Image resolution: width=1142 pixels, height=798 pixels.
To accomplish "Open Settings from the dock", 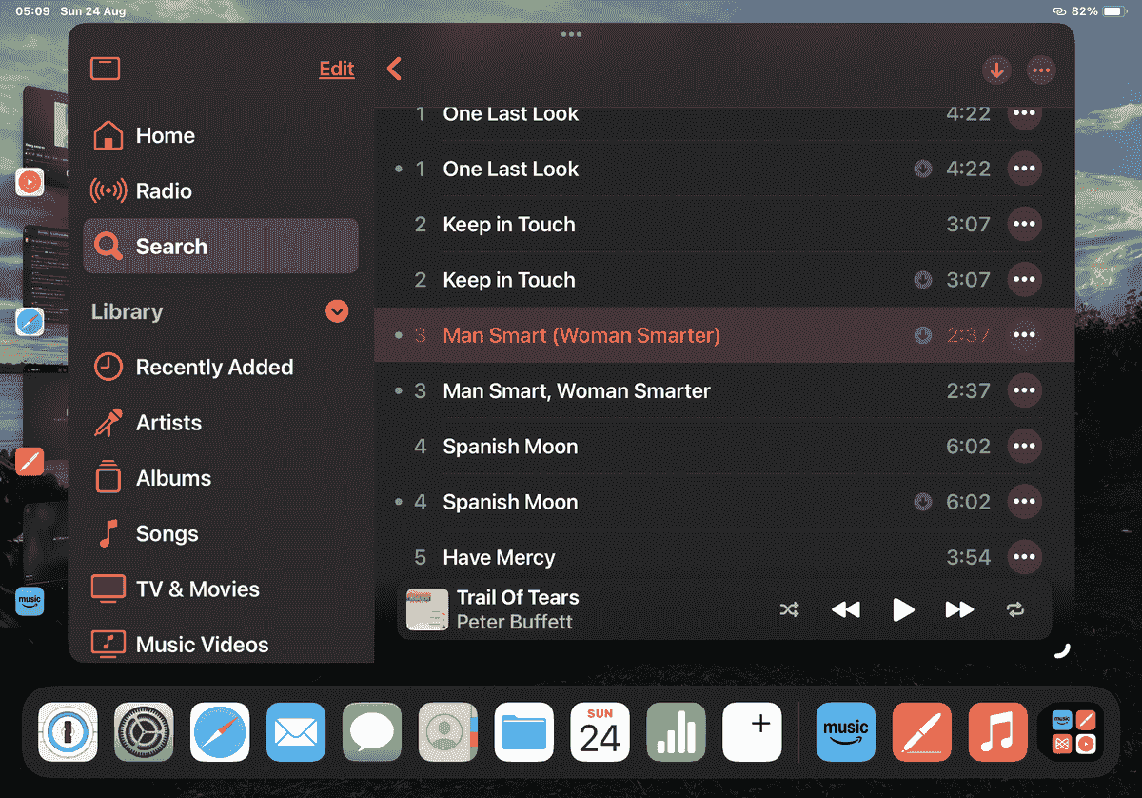I will 144,732.
